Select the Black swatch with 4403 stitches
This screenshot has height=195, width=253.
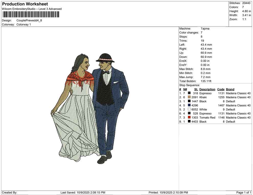point(189,122)
